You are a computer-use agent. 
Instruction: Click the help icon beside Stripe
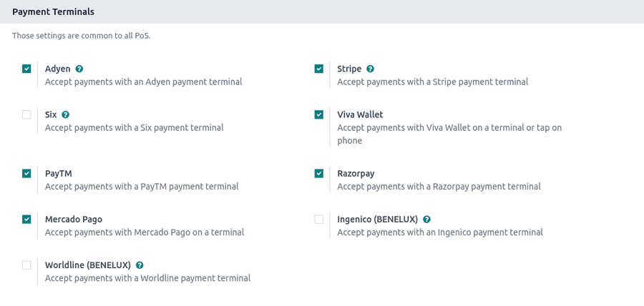click(x=370, y=69)
